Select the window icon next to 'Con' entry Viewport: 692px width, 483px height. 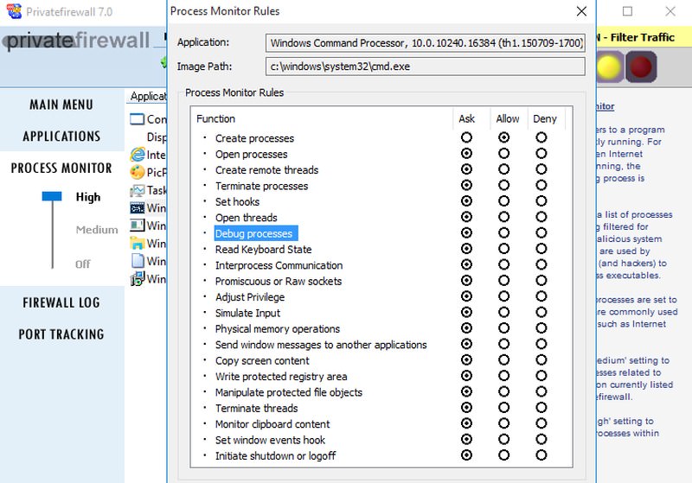pyautogui.click(x=138, y=119)
